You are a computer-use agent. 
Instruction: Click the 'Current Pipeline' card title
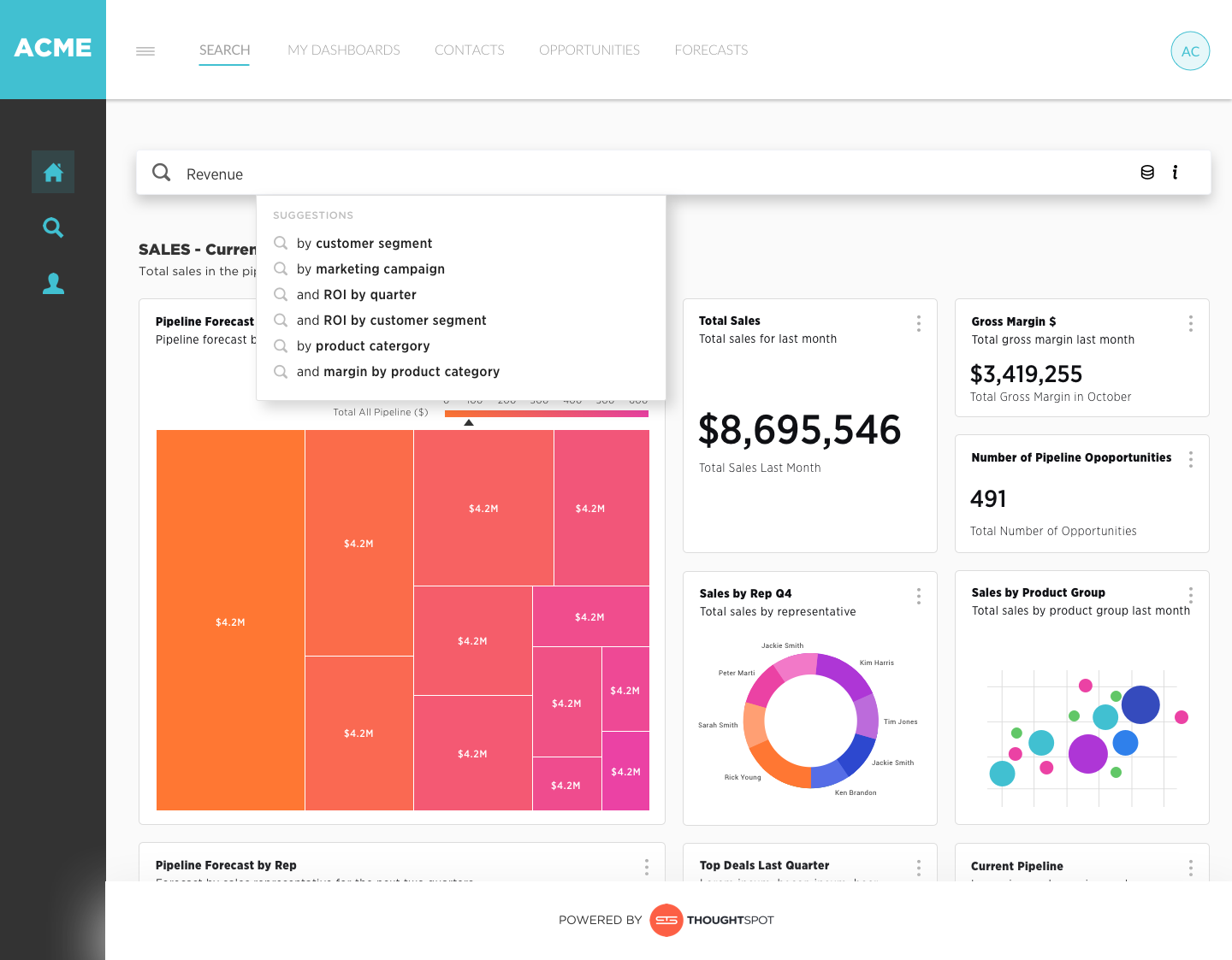pyautogui.click(x=1017, y=866)
